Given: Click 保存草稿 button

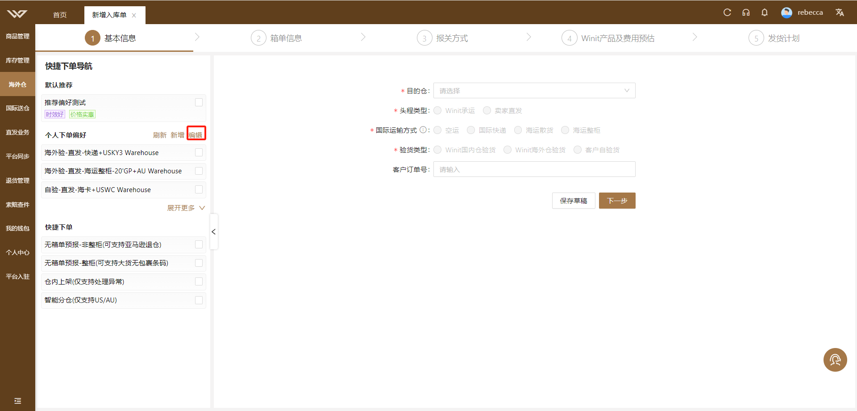Looking at the screenshot, I should pyautogui.click(x=574, y=201).
